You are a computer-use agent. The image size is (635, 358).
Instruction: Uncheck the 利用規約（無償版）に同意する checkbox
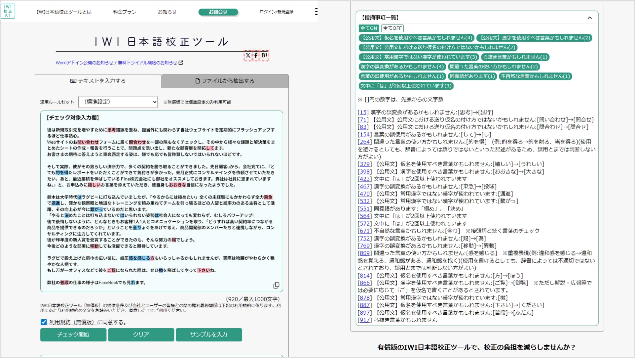tap(44, 322)
